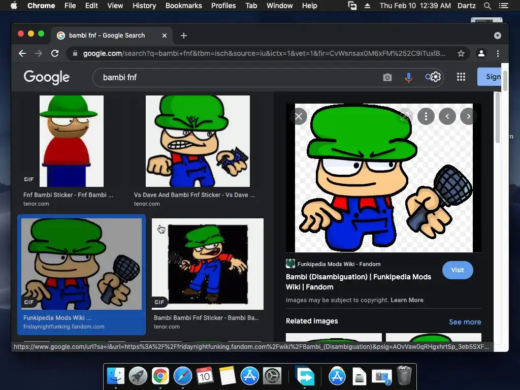Select the Vs Dave And Bambi sticker thumbnail
Screen dimensions: 520x390
pyautogui.click(x=198, y=141)
